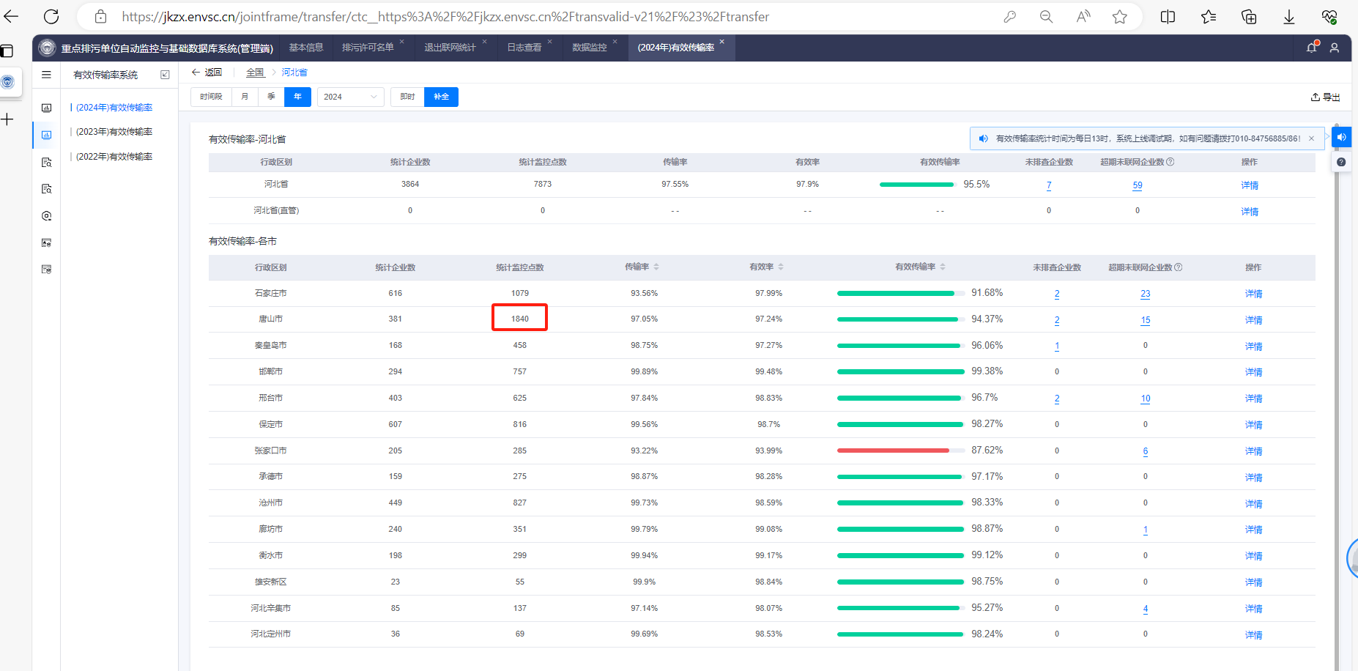This screenshot has width=1358, height=671.
Task: Click the help icon beside 超期未联网企业数 in the city table
Action: click(x=1179, y=267)
